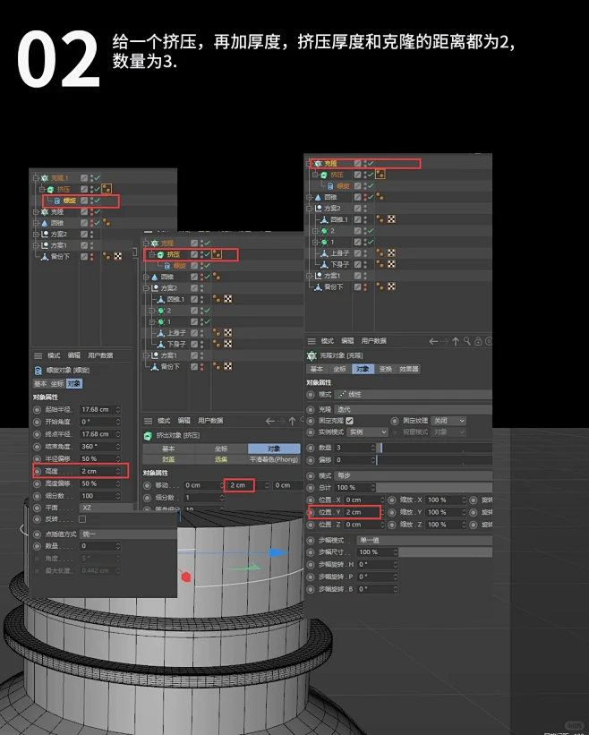Toggle enable checkmark on 螺旋 in left panel
Screen dimensions: 589x735
pos(98,201)
